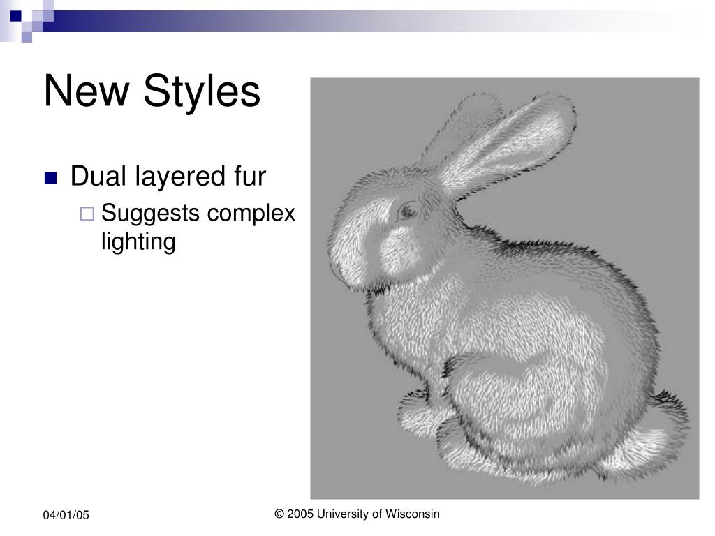Click the date "04/01/05" in footer
The height and width of the screenshot is (536, 715).
pyautogui.click(x=66, y=515)
